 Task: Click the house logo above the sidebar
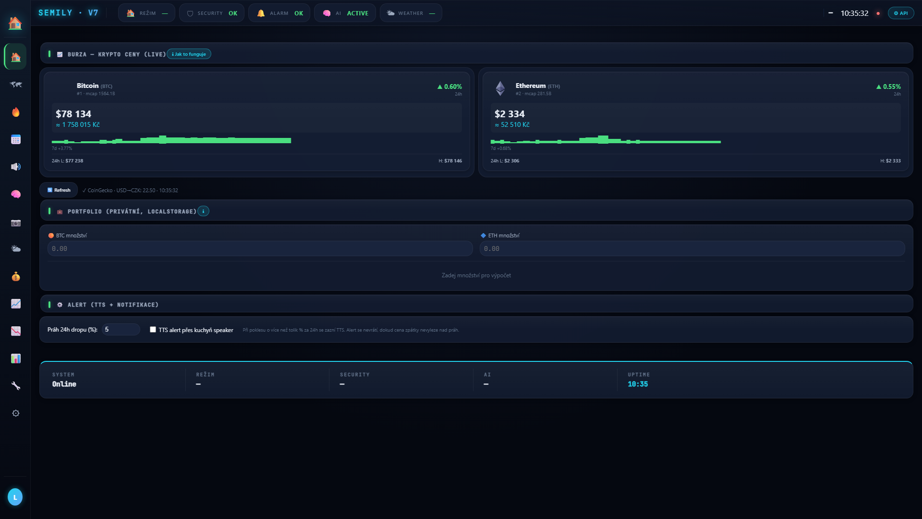coord(15,23)
